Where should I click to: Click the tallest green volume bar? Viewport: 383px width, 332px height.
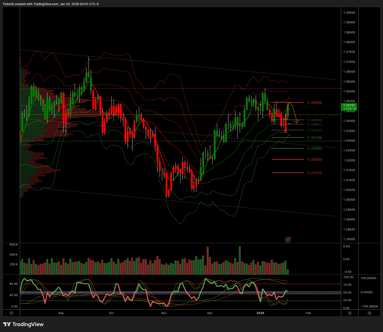(240, 260)
